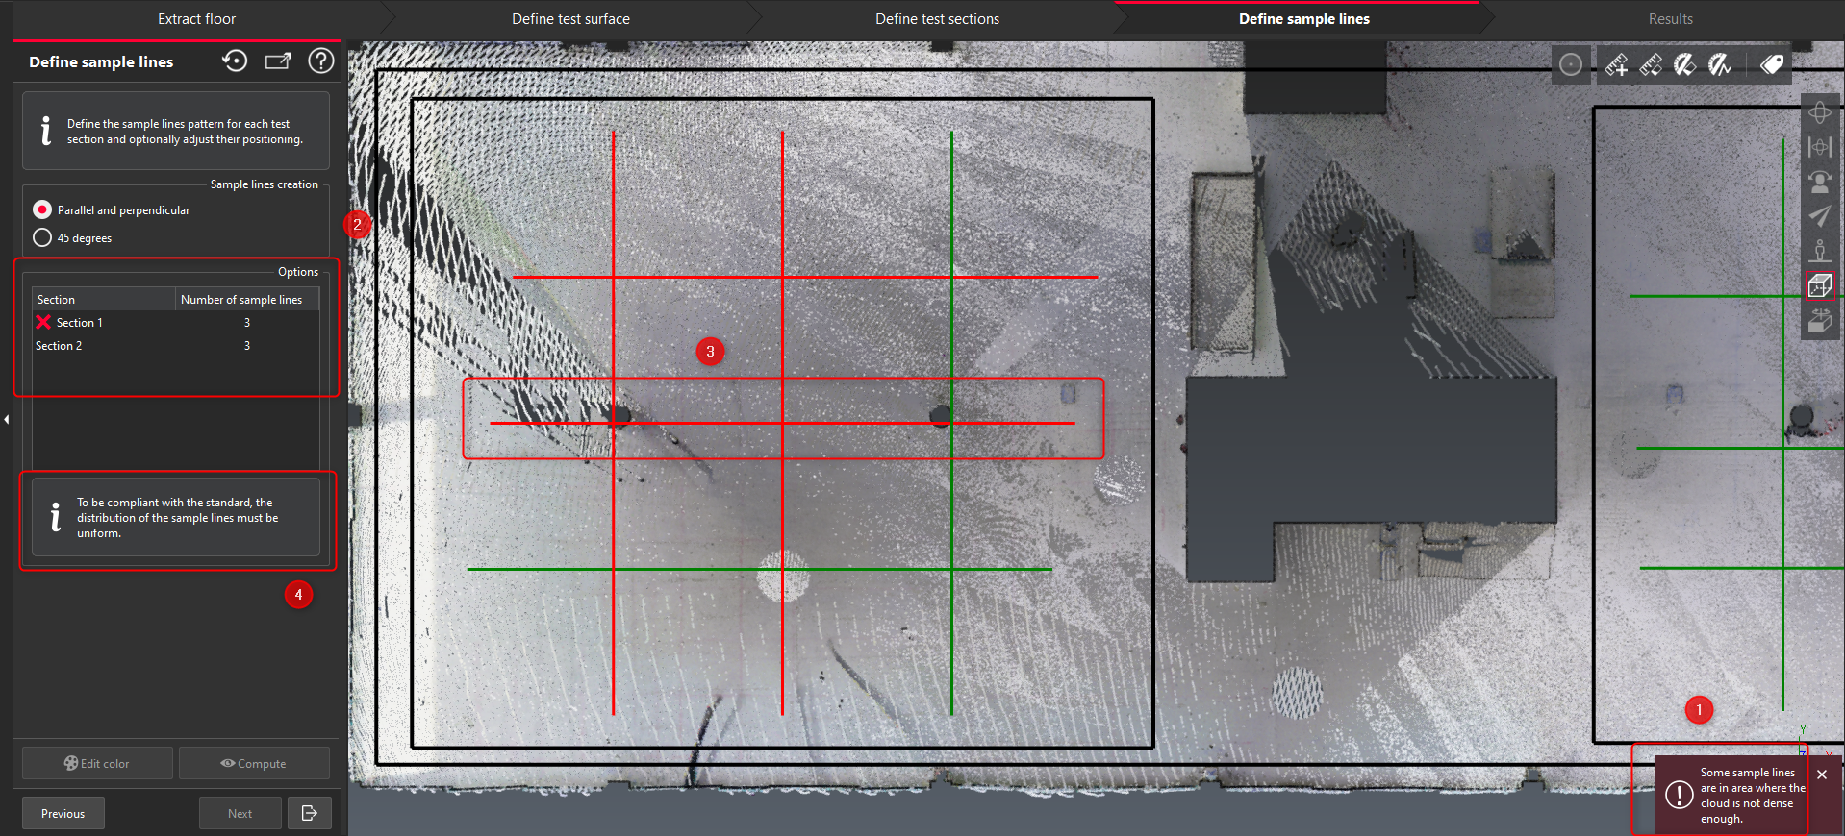1845x836 pixels.
Task: Click the detach panel icon in header
Action: (278, 61)
